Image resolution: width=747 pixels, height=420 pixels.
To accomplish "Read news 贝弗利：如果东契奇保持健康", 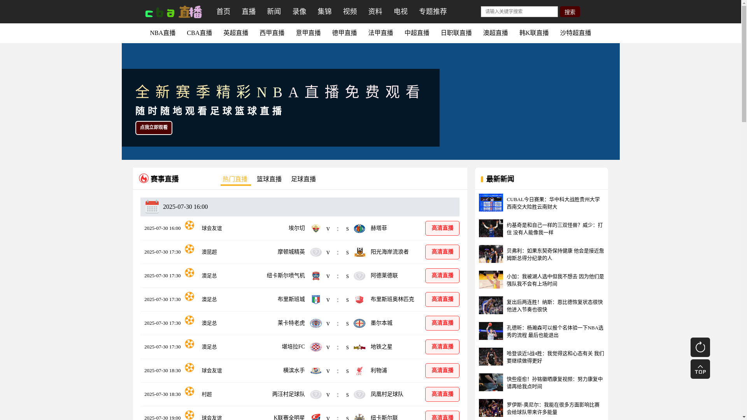I will click(x=555, y=254).
